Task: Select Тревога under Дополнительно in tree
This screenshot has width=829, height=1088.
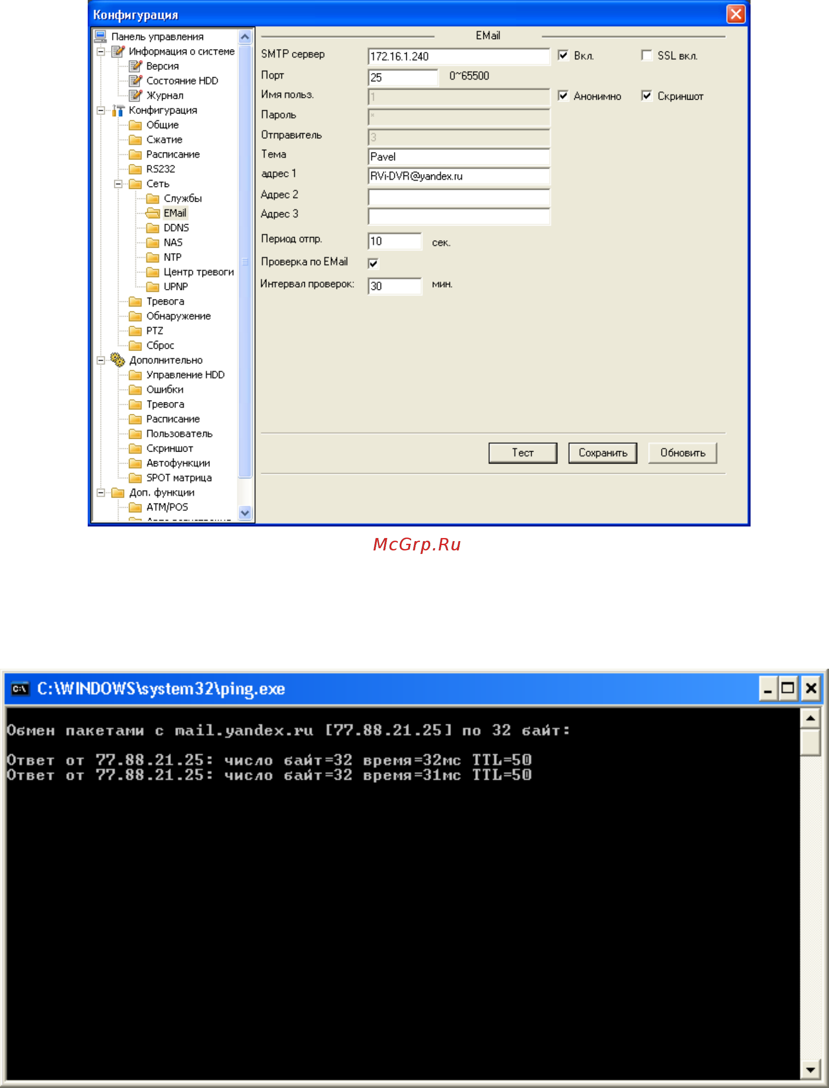Action: pos(165,404)
